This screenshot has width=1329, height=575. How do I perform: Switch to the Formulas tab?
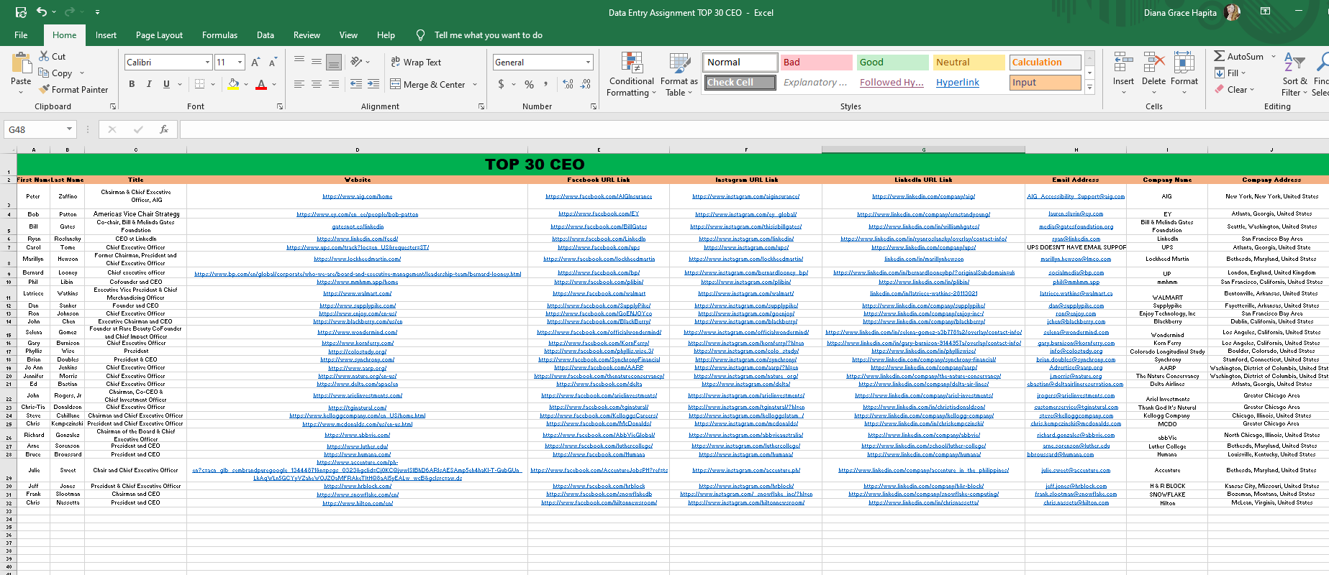tap(219, 35)
